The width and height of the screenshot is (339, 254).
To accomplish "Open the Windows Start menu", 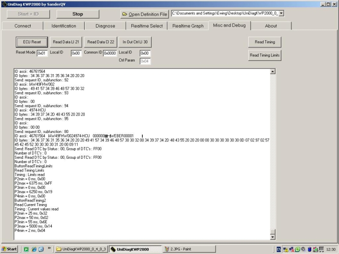I will tap(9, 249).
